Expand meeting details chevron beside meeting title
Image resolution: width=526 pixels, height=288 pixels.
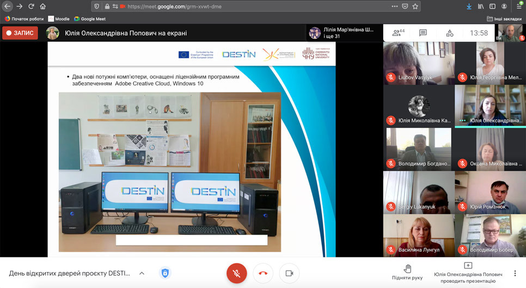(142, 273)
